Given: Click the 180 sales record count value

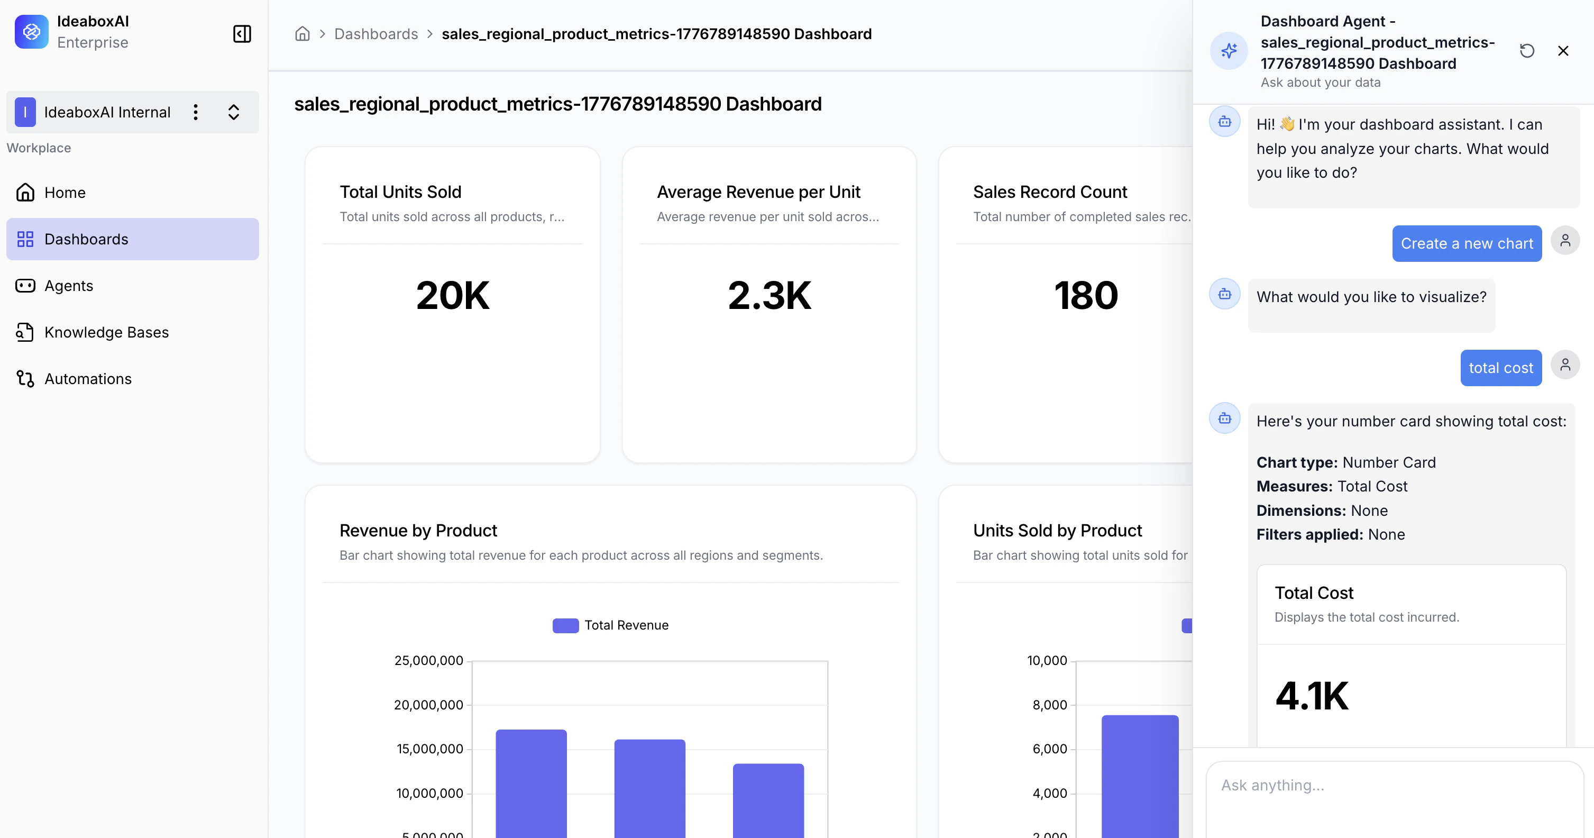Looking at the screenshot, I should click(1086, 295).
